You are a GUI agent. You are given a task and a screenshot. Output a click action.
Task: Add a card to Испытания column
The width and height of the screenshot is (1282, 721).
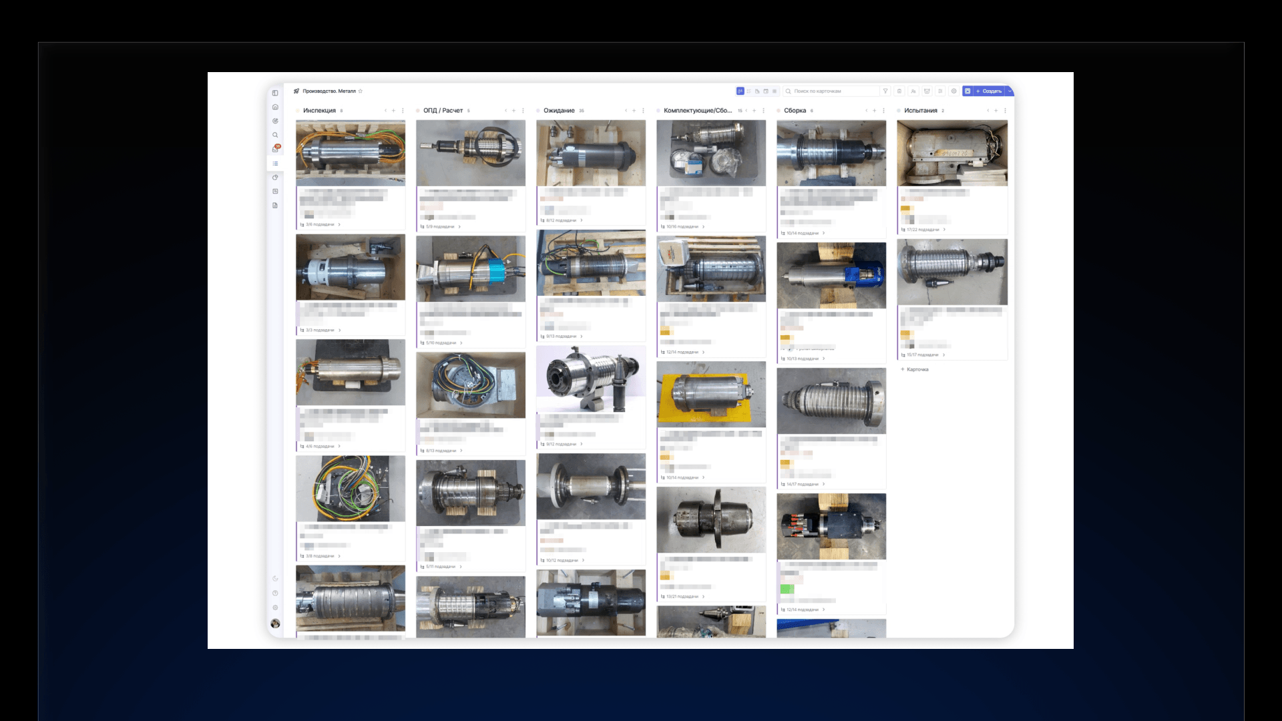[996, 111]
